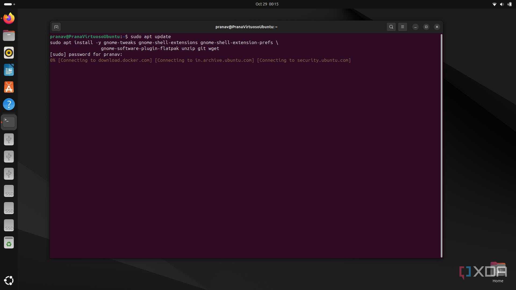Image resolution: width=516 pixels, height=290 pixels.
Task: Open the first USB drive
Action: [x=9, y=139]
